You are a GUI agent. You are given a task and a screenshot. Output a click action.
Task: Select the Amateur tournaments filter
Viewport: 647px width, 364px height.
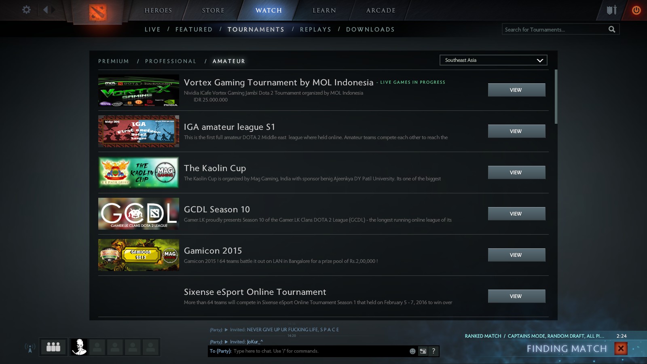pyautogui.click(x=229, y=61)
